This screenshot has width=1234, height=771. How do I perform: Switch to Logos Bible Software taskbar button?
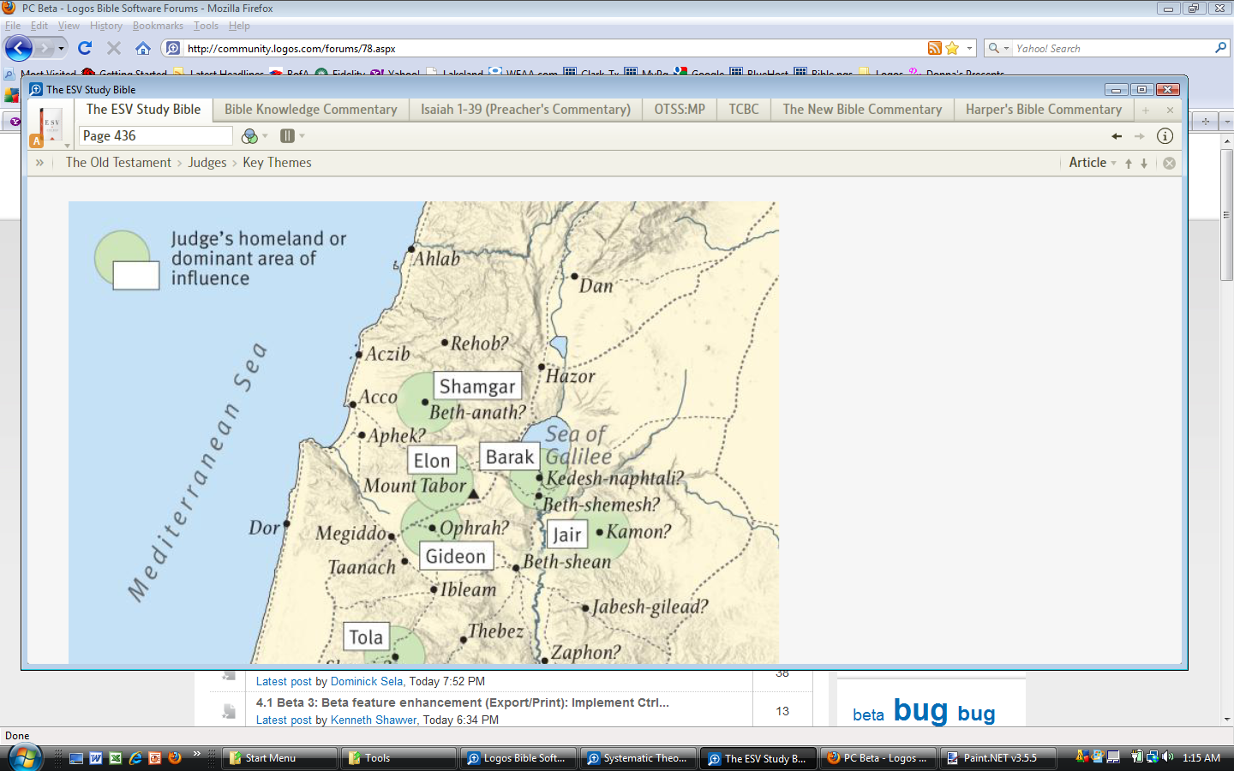tap(518, 758)
